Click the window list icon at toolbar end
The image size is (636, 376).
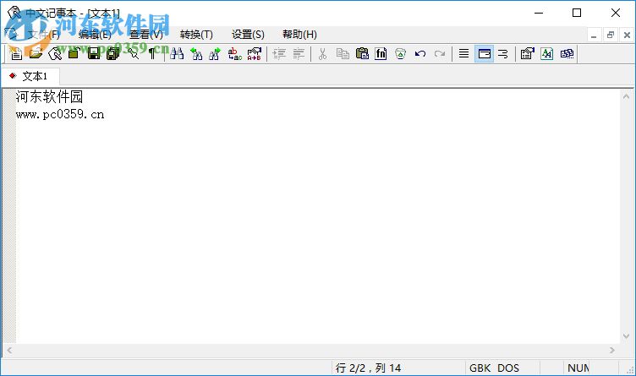[x=567, y=53]
